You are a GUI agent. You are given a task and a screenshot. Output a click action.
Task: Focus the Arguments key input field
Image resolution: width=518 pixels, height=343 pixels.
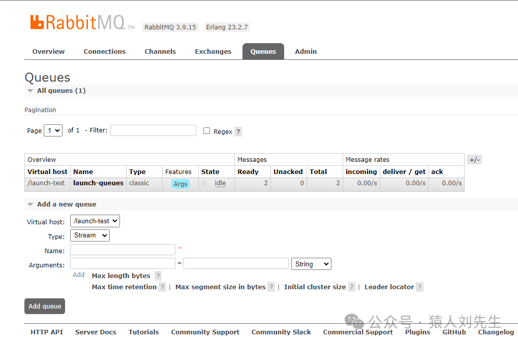point(123,263)
